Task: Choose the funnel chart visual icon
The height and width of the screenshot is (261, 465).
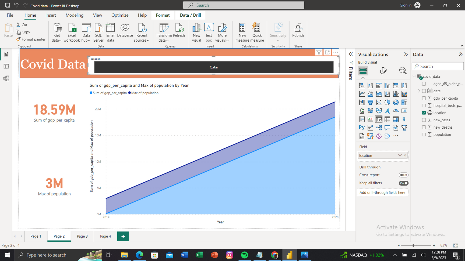Action: tap(370, 102)
